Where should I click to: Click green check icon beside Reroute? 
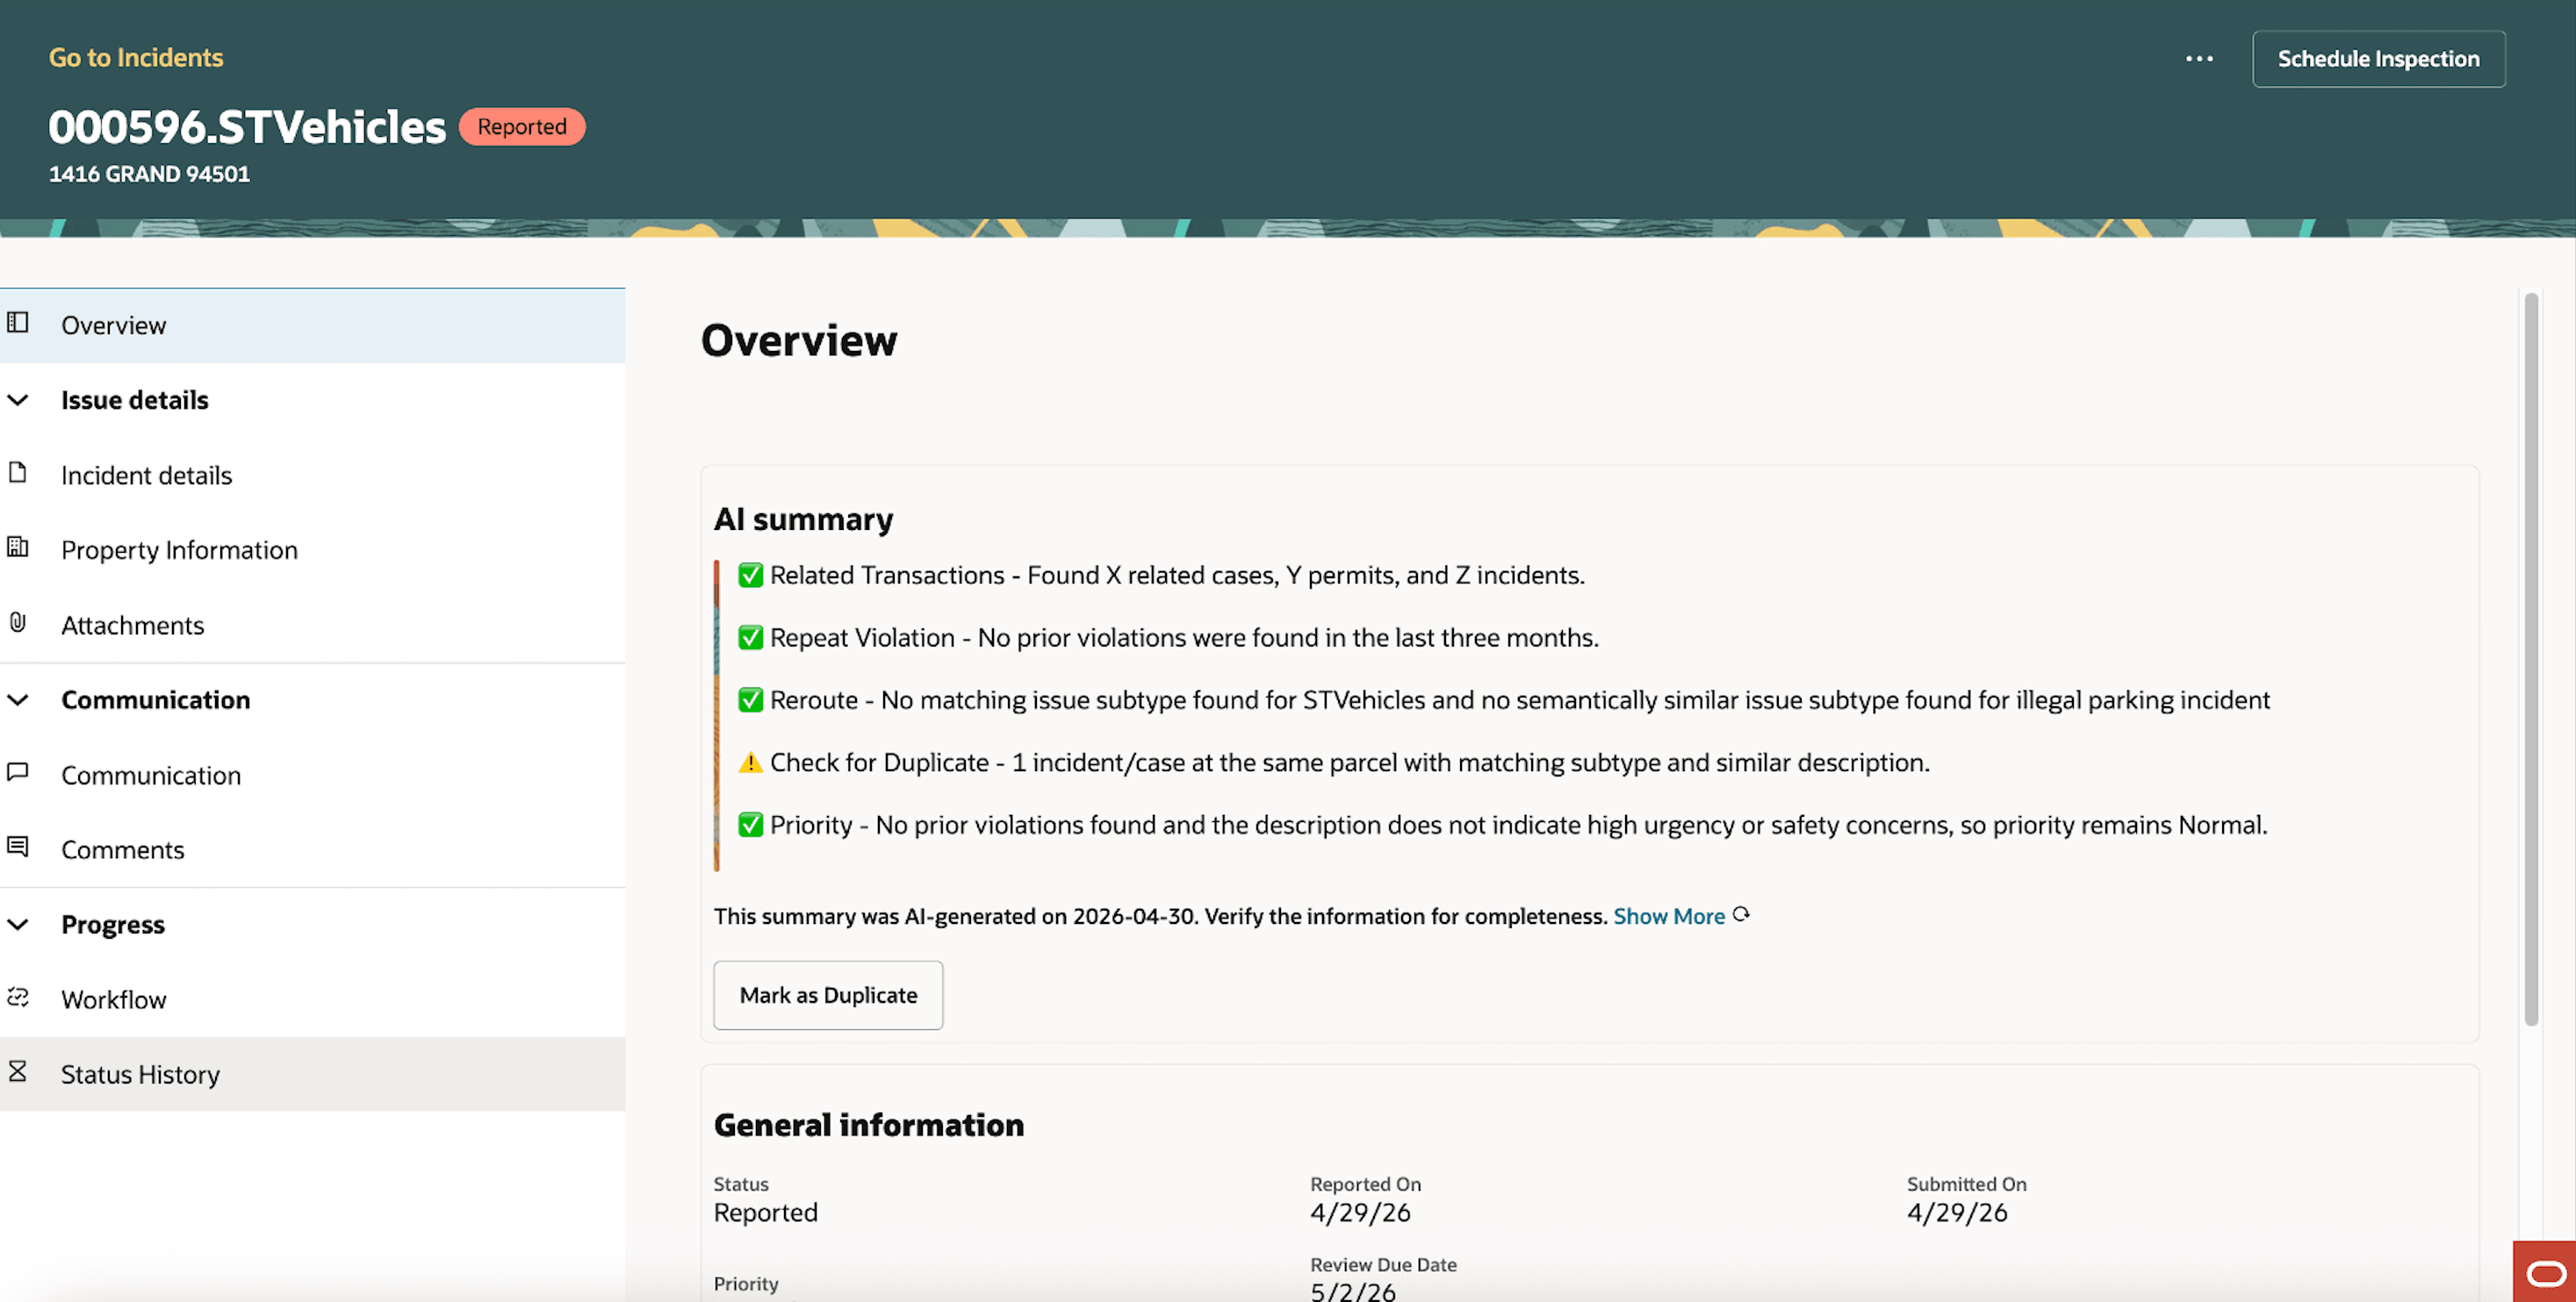tap(750, 699)
